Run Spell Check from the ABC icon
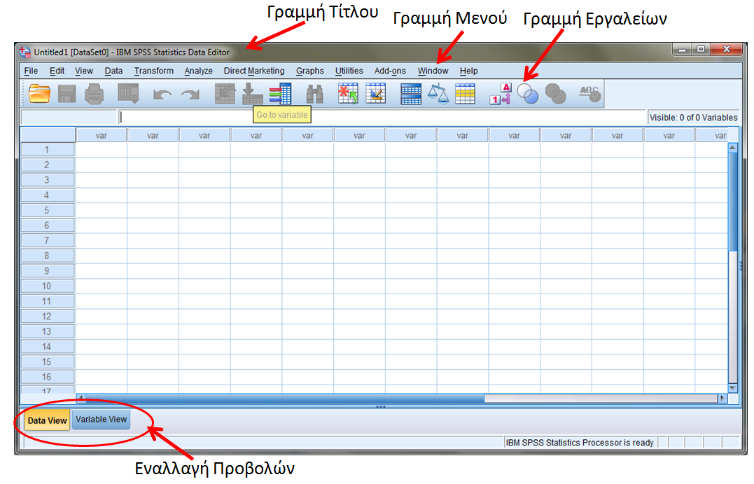This screenshot has width=754, height=484. click(589, 93)
